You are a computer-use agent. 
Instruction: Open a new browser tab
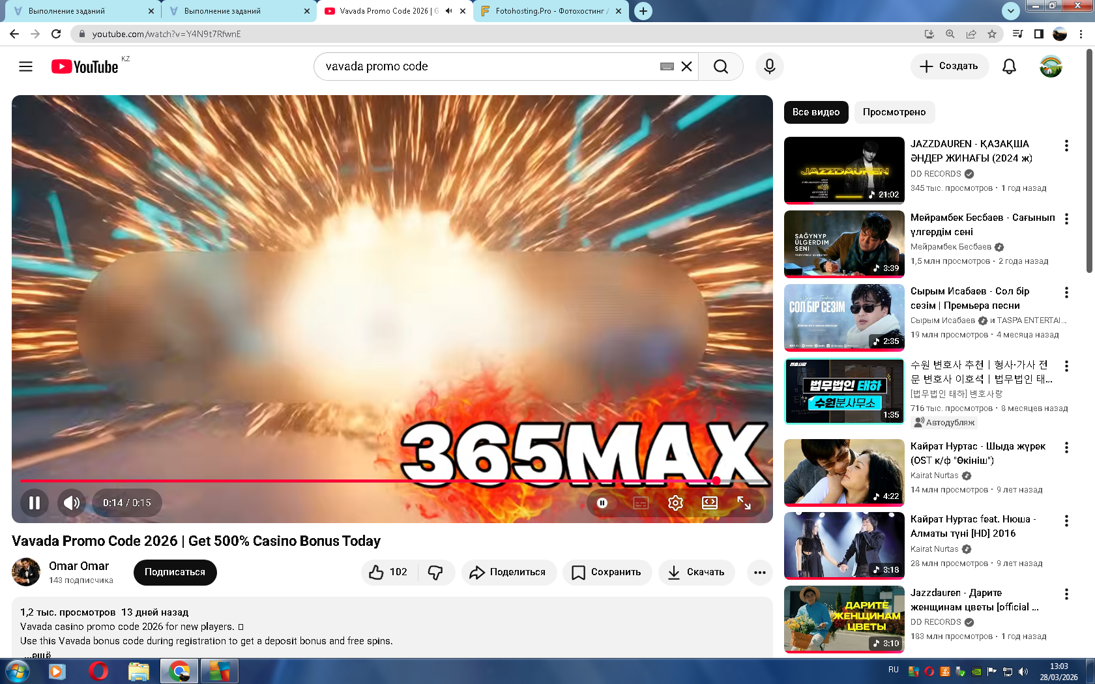click(643, 11)
